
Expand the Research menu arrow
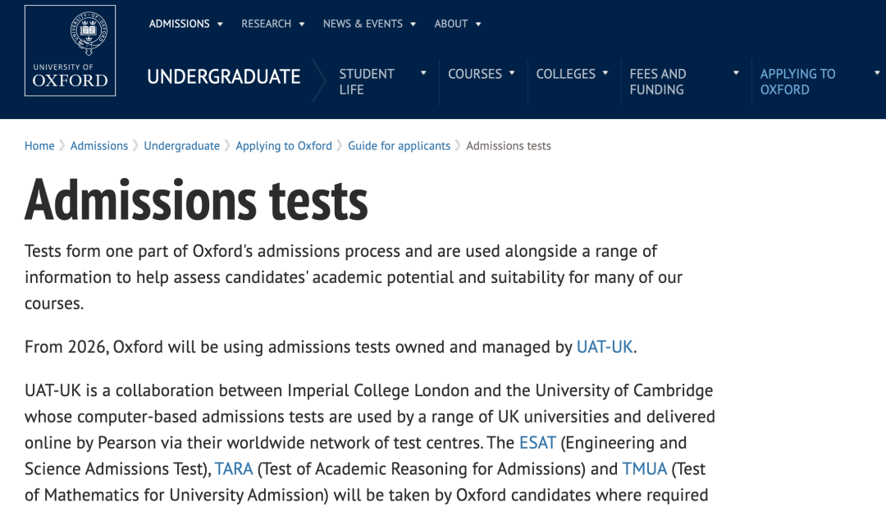pos(302,25)
